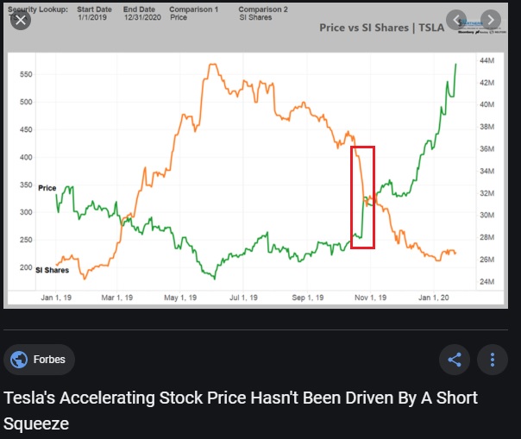Click the share icon
This screenshot has width=521, height=439.
[x=455, y=360]
